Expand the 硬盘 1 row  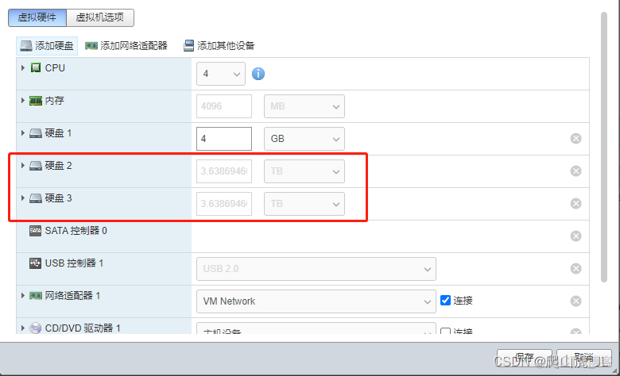point(23,133)
